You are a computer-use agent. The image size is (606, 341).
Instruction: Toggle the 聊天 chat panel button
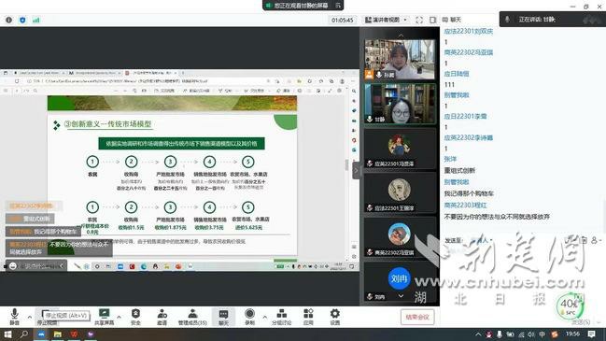[x=223, y=317]
